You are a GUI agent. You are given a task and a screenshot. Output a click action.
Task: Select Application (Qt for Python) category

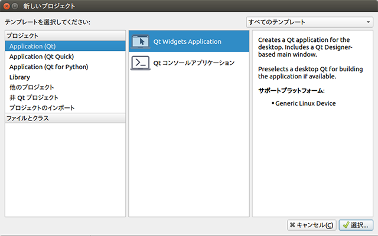point(65,67)
